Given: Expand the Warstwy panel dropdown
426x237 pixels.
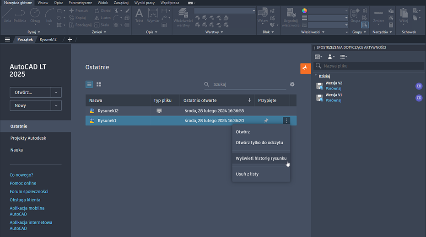Looking at the screenshot, I should click(214, 32).
